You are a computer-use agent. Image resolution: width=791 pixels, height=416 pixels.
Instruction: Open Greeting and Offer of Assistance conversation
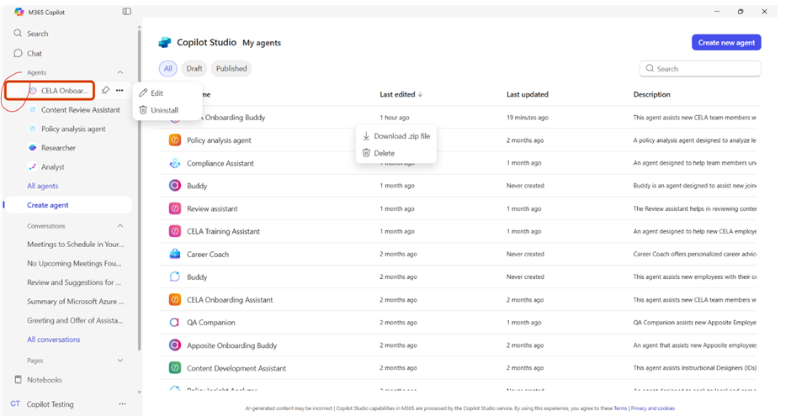tap(75, 320)
